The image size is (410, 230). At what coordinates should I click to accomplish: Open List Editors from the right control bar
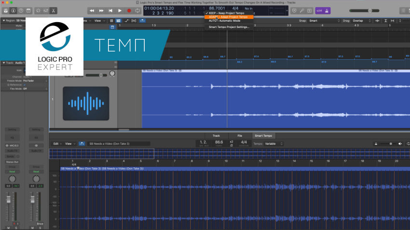click(403, 11)
